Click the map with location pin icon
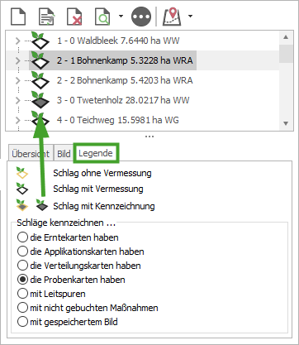 [x=172, y=17]
